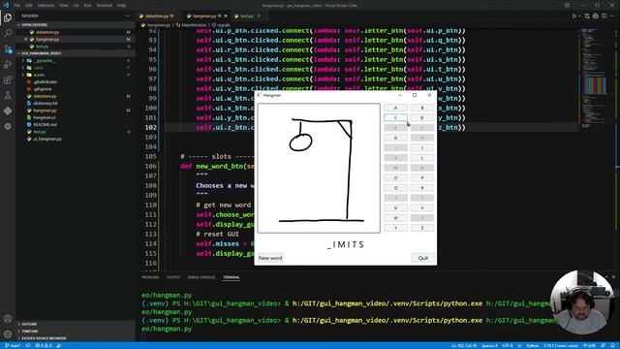The width and height of the screenshot is (620, 349).
Task: Close the terminal panel with X
Action: pyautogui.click(x=613, y=277)
